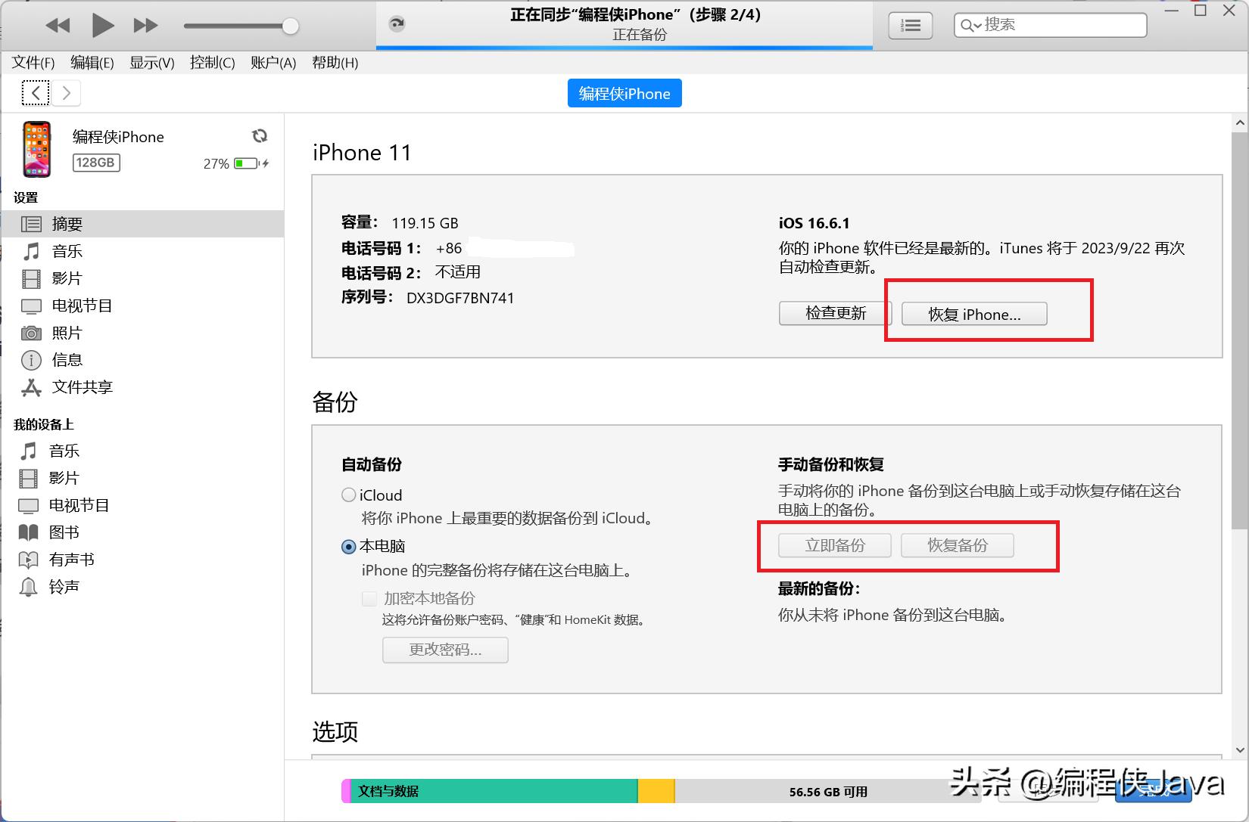Select 音乐 under 设置 in sidebar
The image size is (1249, 822).
point(67,251)
